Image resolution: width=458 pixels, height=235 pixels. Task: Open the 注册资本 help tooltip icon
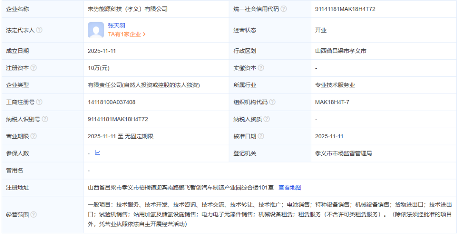coord(34,68)
